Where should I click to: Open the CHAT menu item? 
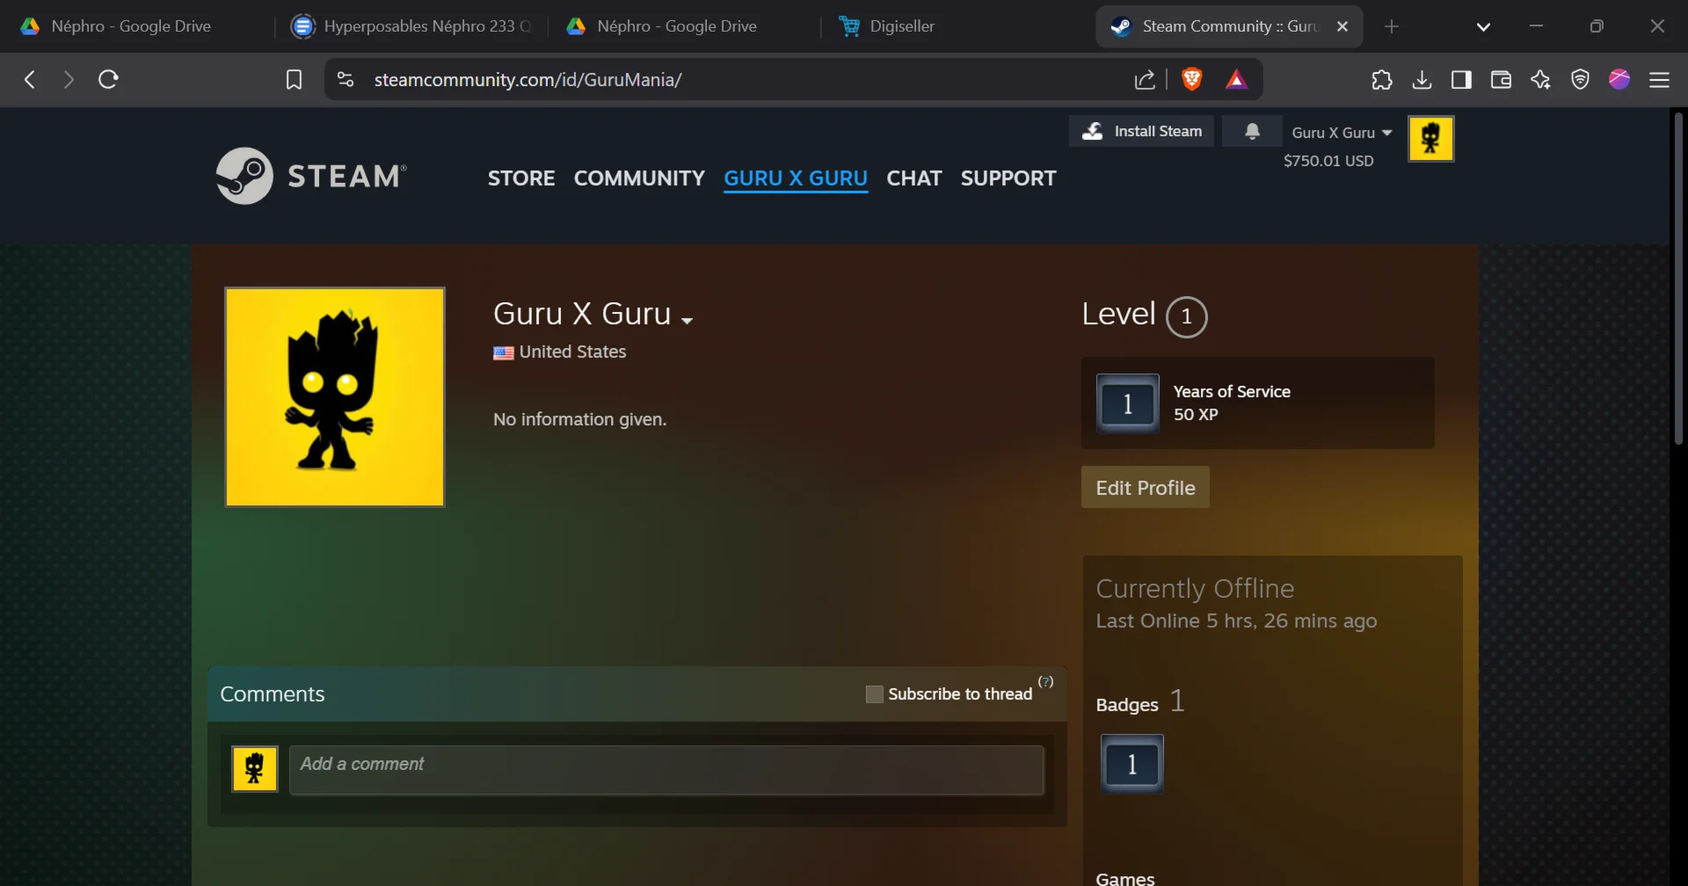[x=914, y=178]
